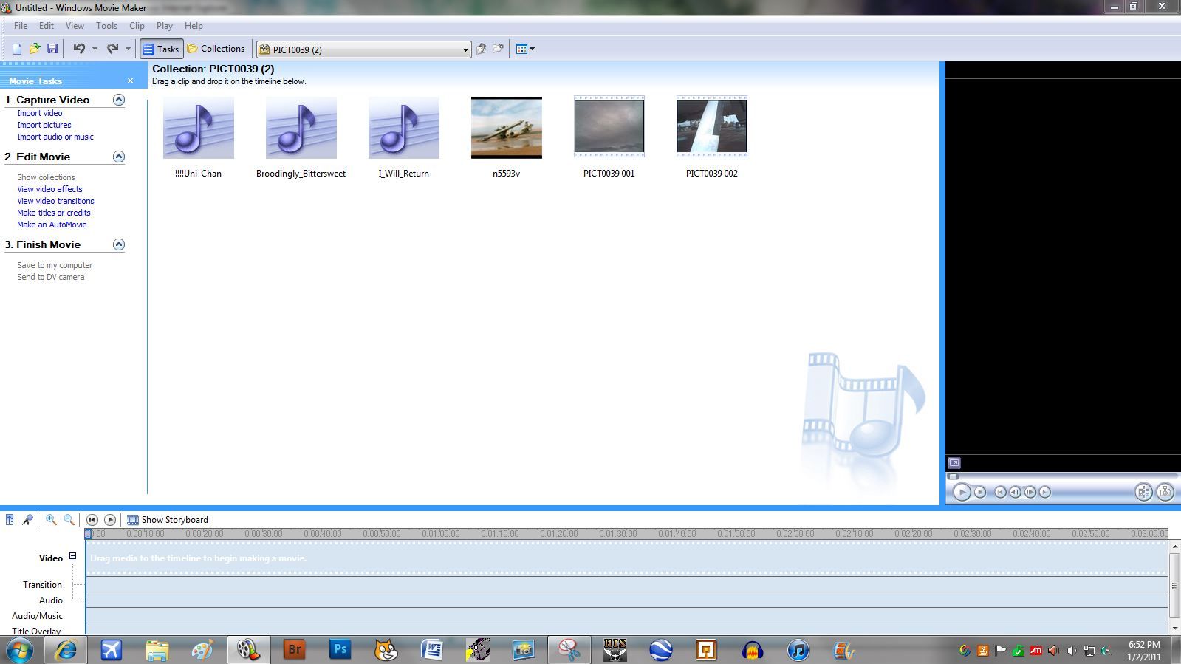The width and height of the screenshot is (1181, 664).
Task: Redo the last undone action
Action: coord(112,49)
